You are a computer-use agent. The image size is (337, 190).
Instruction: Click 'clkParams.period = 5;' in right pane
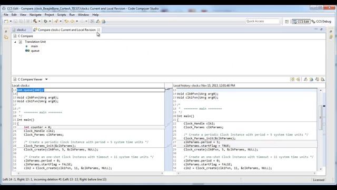tap(202, 142)
